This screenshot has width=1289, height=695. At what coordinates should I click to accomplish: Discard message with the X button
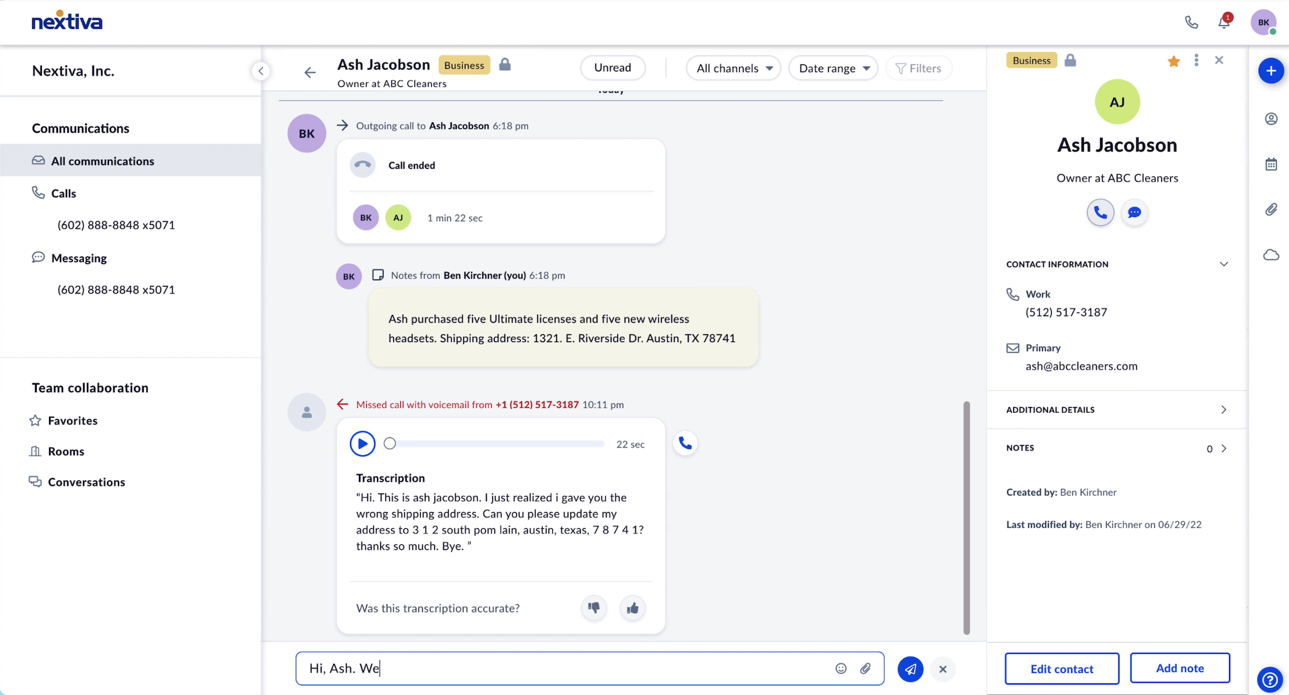(943, 669)
